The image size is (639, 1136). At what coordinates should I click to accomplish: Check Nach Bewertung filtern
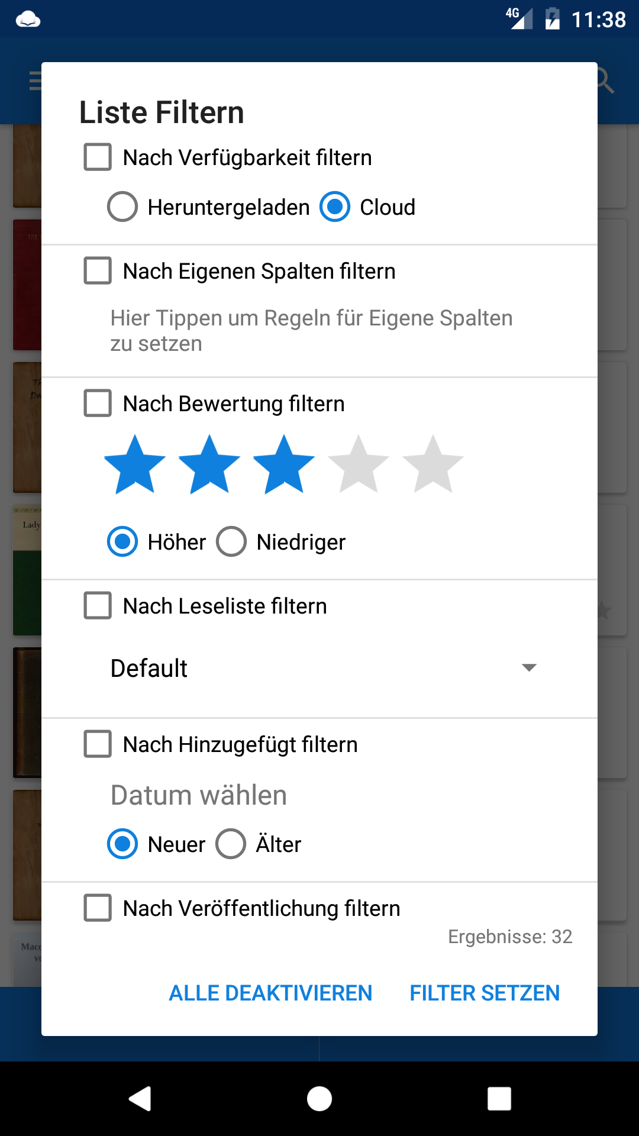pos(98,404)
